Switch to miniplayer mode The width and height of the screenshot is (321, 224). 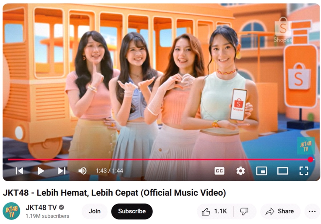pyautogui.click(x=261, y=171)
